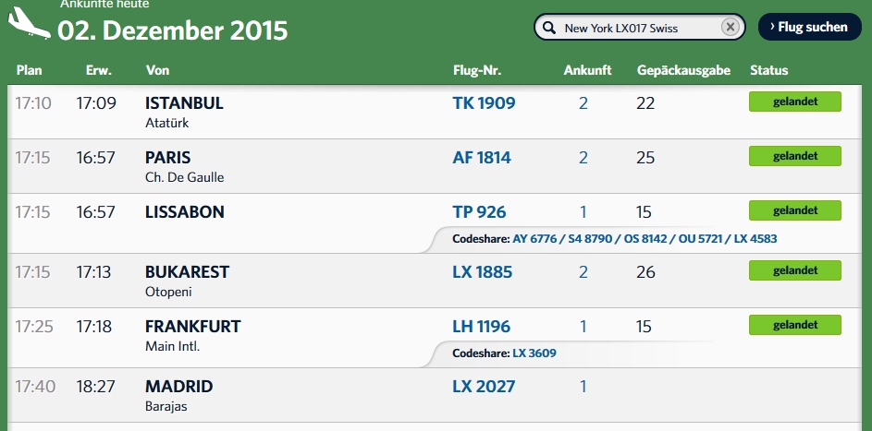872x431 pixels.
Task: Click gelandet status of Istanbul flight
Action: tap(794, 102)
